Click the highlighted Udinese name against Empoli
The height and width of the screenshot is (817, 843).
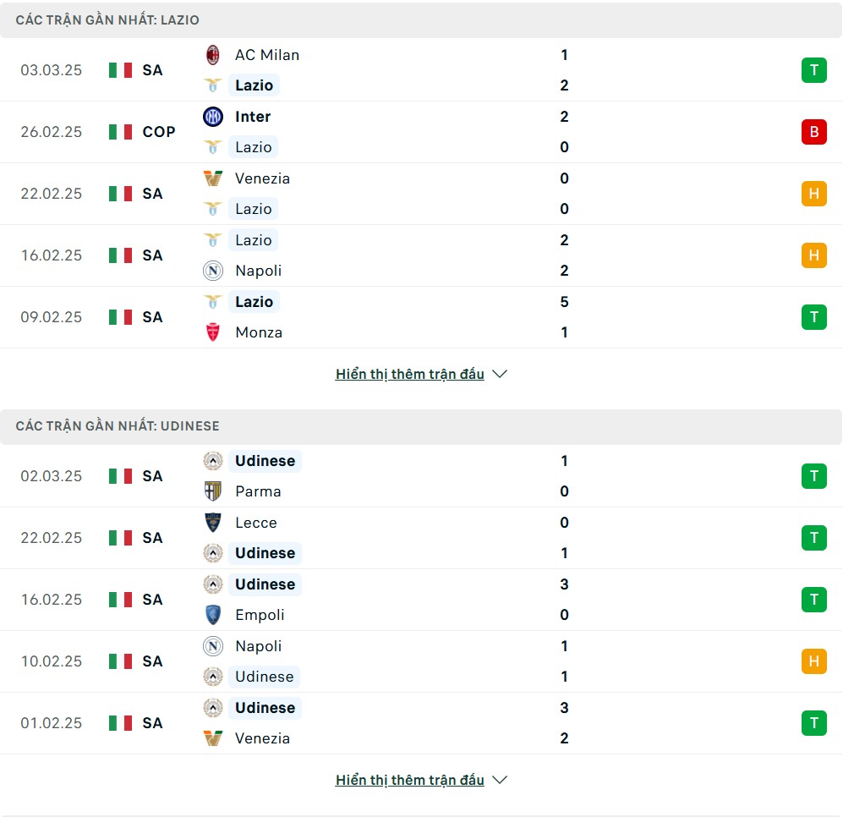click(x=265, y=584)
